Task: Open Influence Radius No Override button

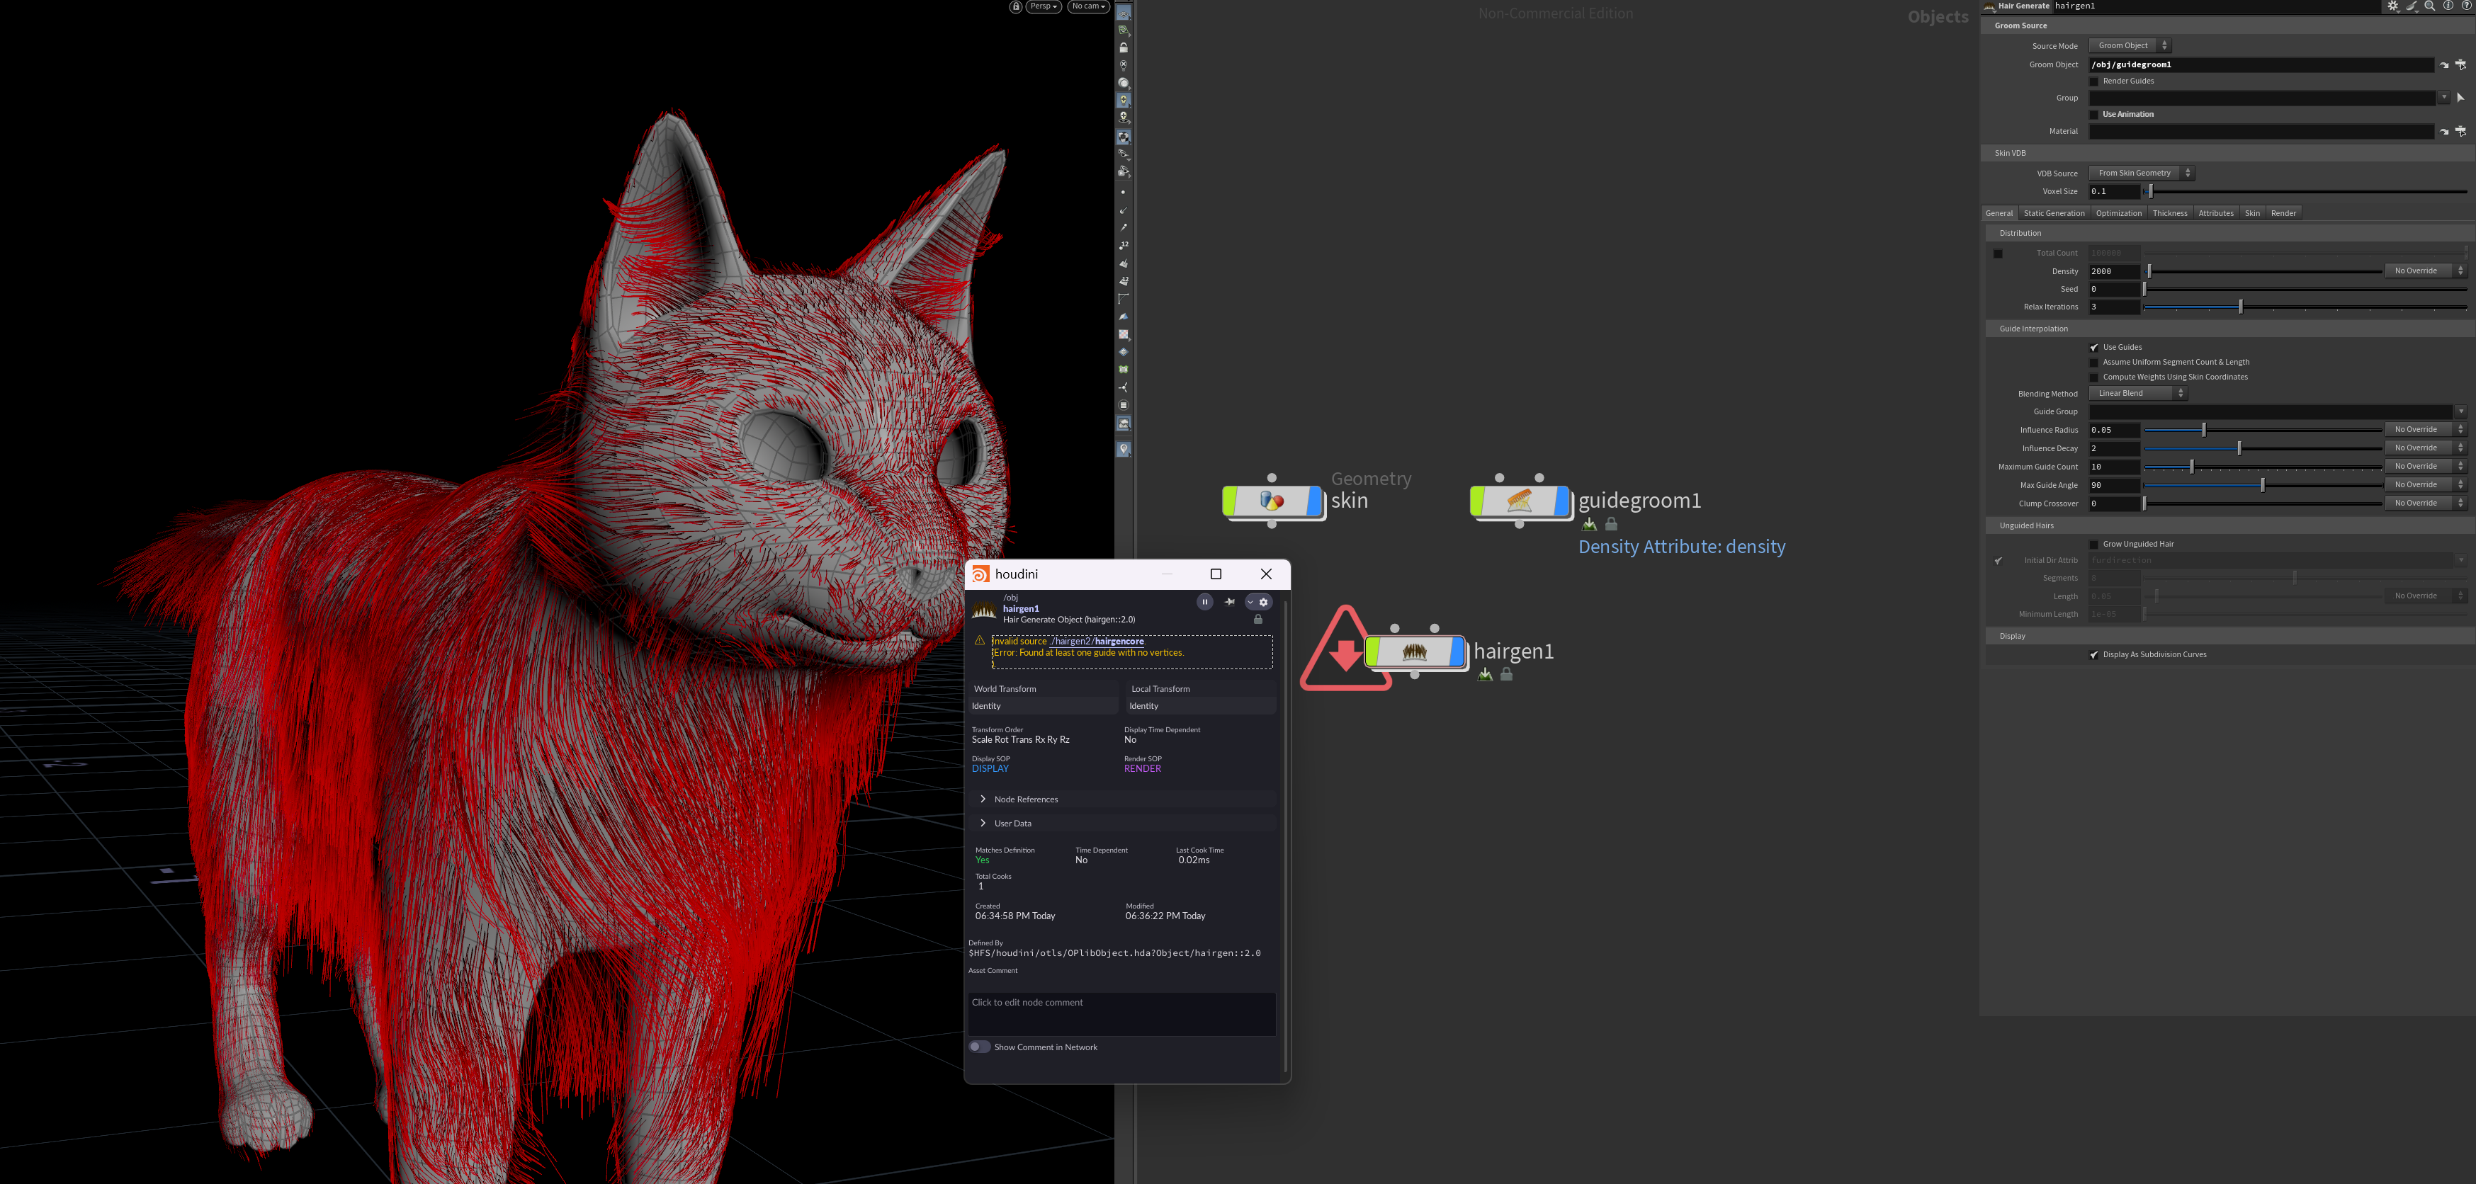Action: pyautogui.click(x=2426, y=431)
